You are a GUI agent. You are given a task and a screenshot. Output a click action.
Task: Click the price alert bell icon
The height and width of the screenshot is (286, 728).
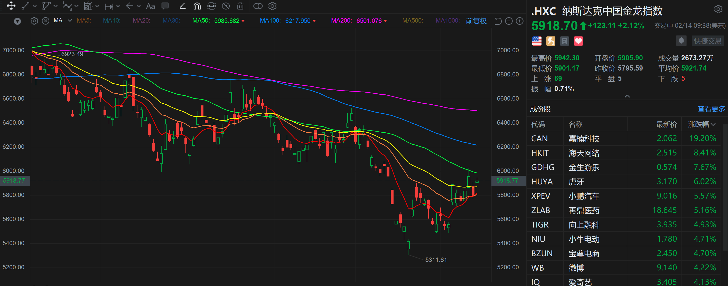[681, 41]
